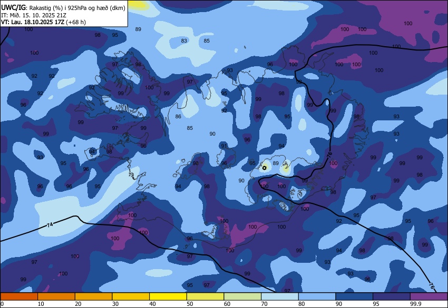This screenshot has height=308, width=448.
Task: Click the '99.9' label on the legend scale
Action: tap(415, 304)
